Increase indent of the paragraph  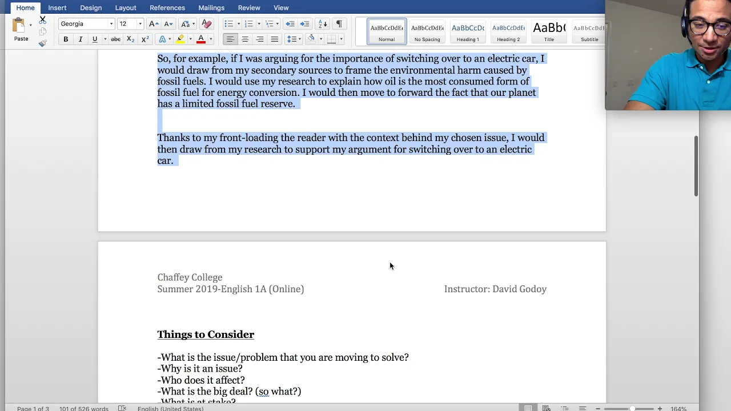coord(305,24)
